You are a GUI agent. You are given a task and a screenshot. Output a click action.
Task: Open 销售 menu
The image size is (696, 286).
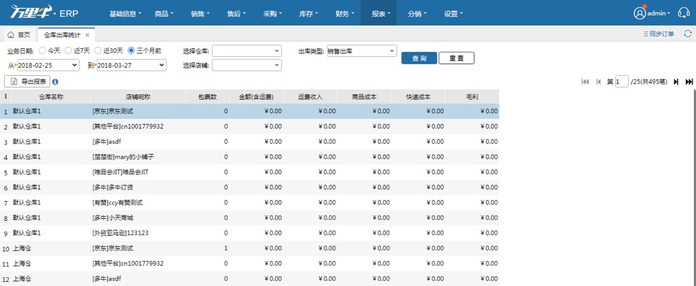pyautogui.click(x=200, y=14)
